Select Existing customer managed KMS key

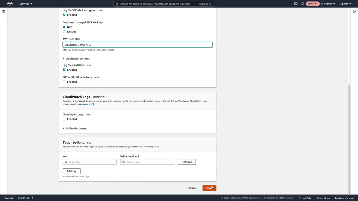[x=64, y=32]
